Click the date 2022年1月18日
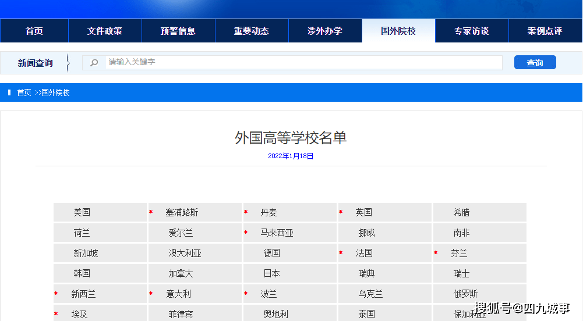Image resolution: width=583 pixels, height=321 pixels. pyautogui.click(x=291, y=156)
